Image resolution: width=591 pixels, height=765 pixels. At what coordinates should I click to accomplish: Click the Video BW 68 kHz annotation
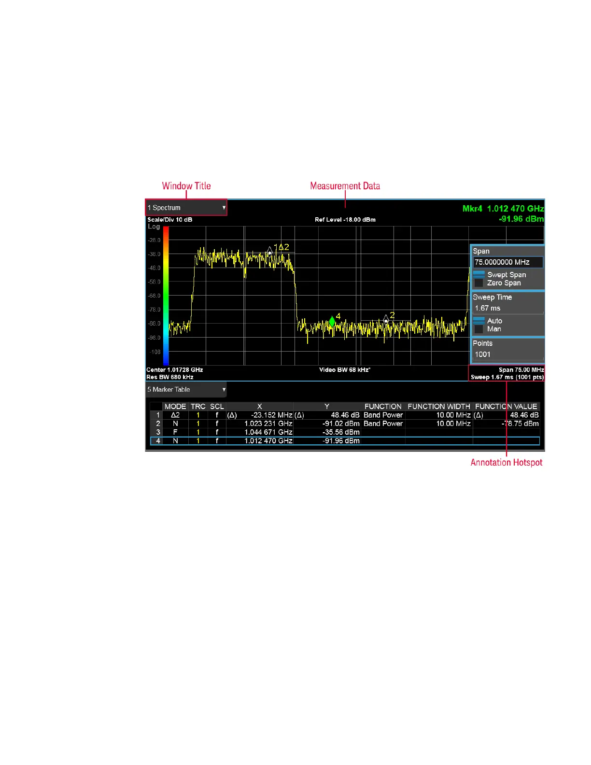(344, 370)
